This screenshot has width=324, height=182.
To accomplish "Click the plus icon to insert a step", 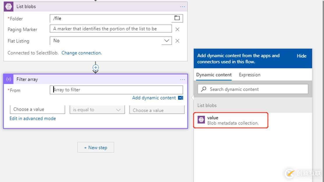I will pyautogui.click(x=96, y=67).
